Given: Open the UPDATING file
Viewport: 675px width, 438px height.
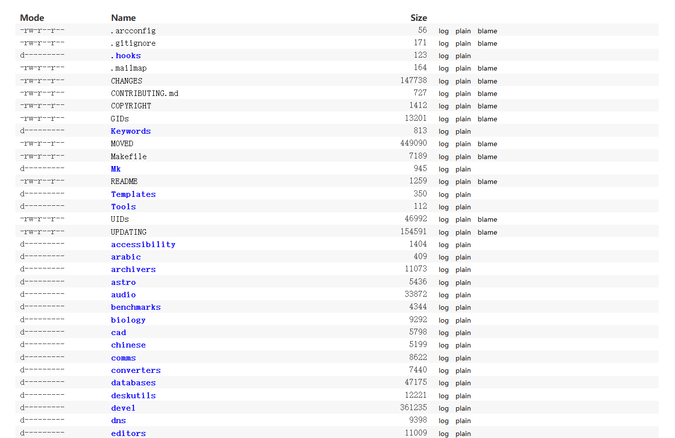Looking at the screenshot, I should tap(128, 232).
